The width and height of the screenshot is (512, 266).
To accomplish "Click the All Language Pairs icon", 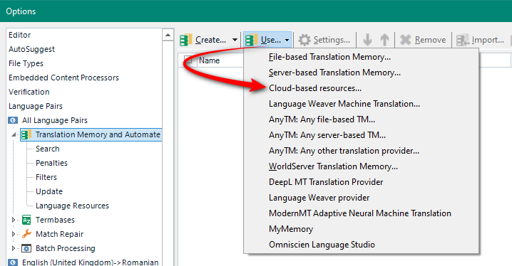I will [x=13, y=120].
